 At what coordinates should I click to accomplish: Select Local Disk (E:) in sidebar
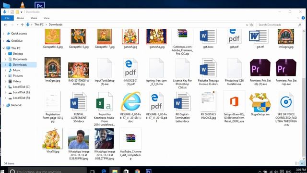coord(21,92)
